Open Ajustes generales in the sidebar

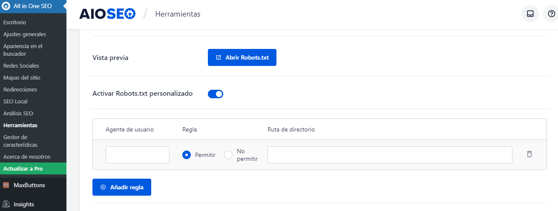24,34
